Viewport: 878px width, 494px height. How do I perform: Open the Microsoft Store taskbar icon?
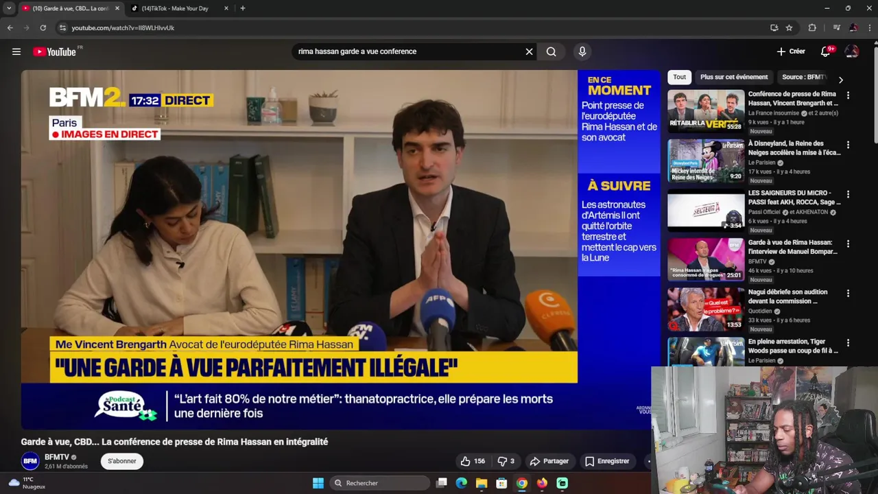tap(501, 483)
